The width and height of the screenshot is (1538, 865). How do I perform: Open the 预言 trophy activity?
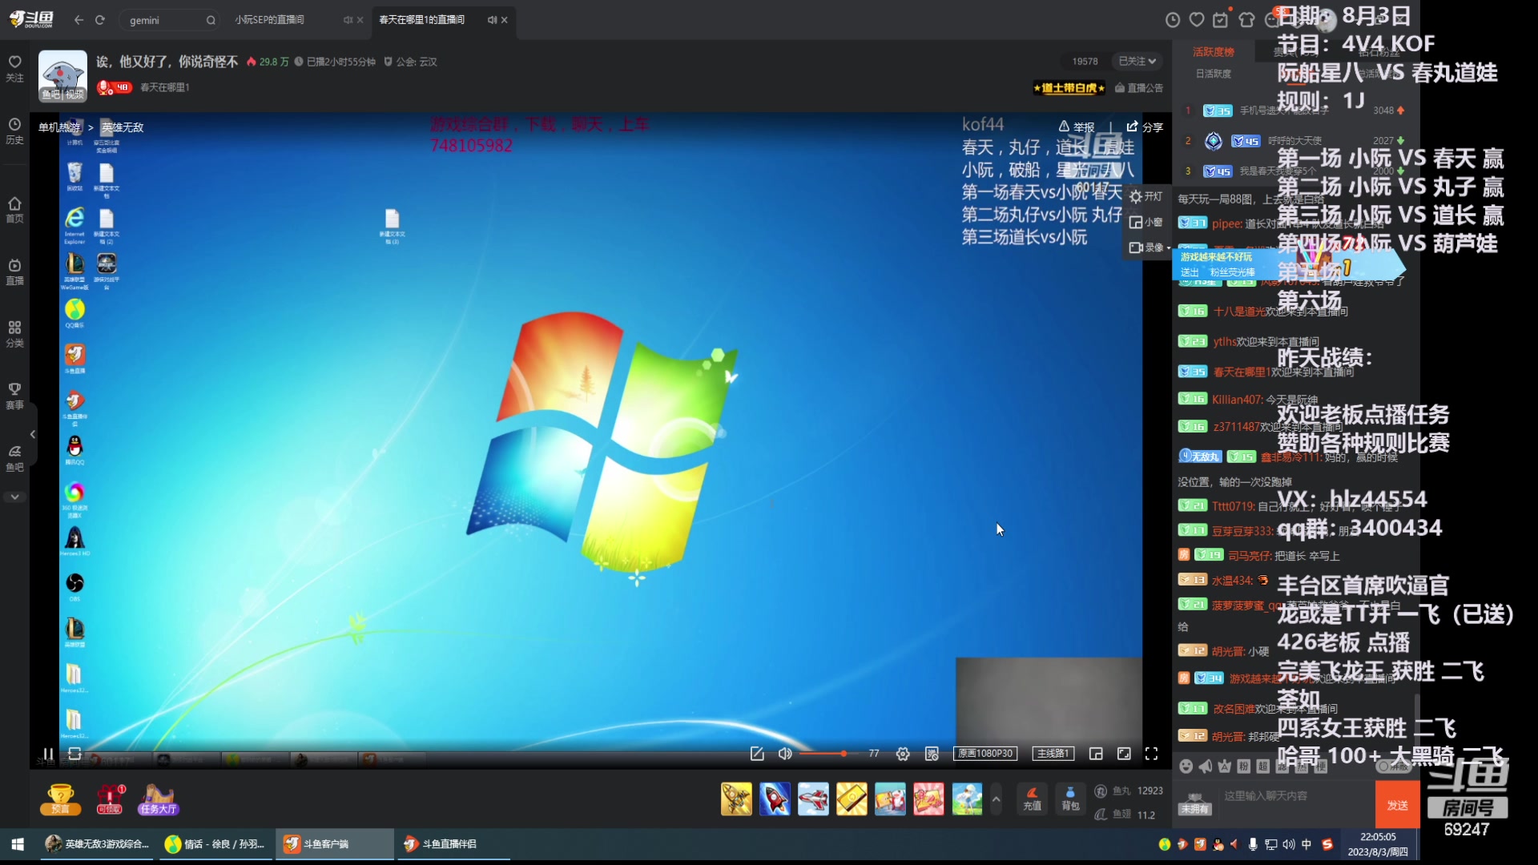pyautogui.click(x=61, y=799)
